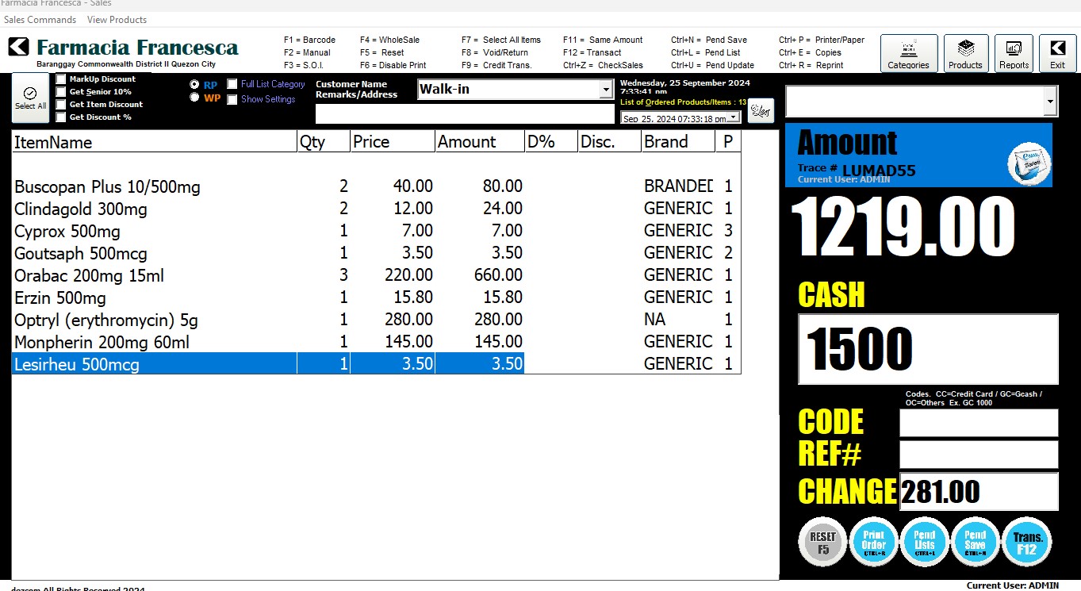Open the Reports icon button

[1014, 53]
